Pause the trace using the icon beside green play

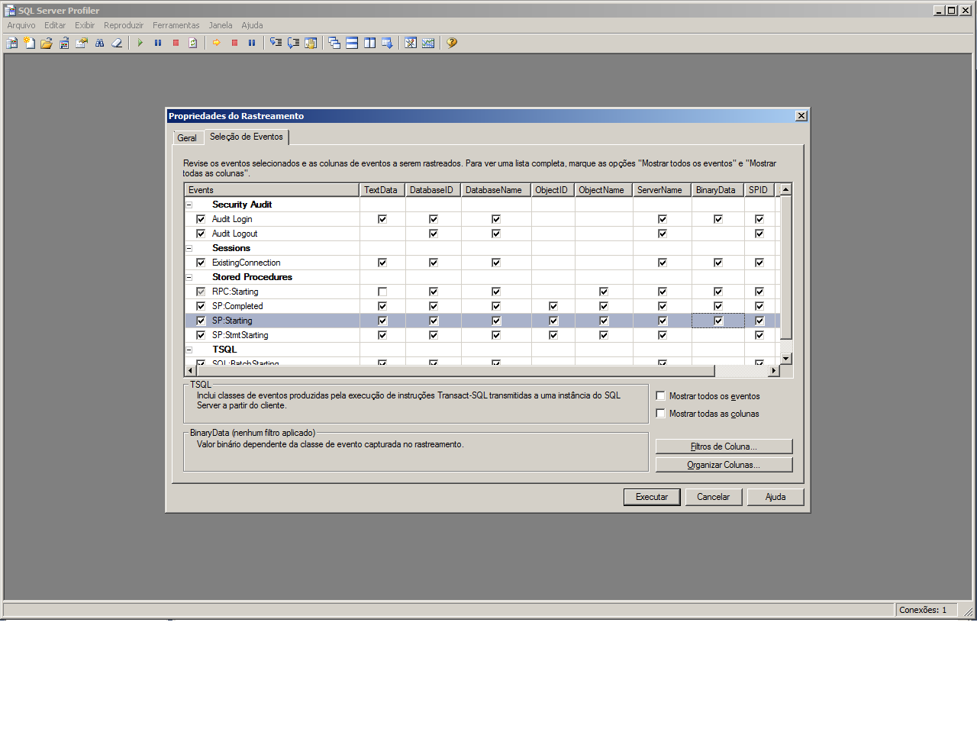[158, 44]
